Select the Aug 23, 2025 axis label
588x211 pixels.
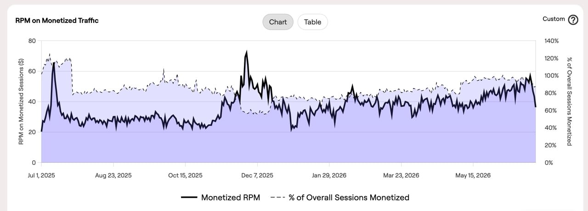point(113,176)
